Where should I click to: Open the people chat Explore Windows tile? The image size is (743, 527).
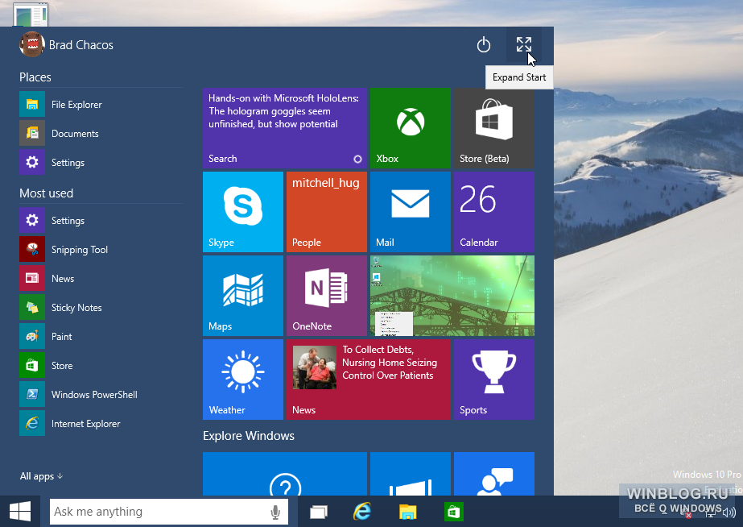(494, 474)
